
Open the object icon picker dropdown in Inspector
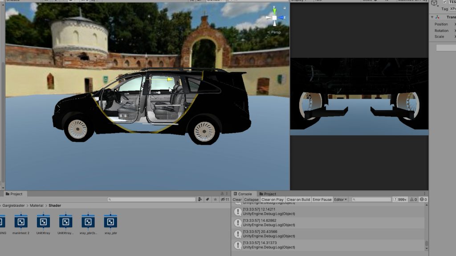[x=434, y=3]
